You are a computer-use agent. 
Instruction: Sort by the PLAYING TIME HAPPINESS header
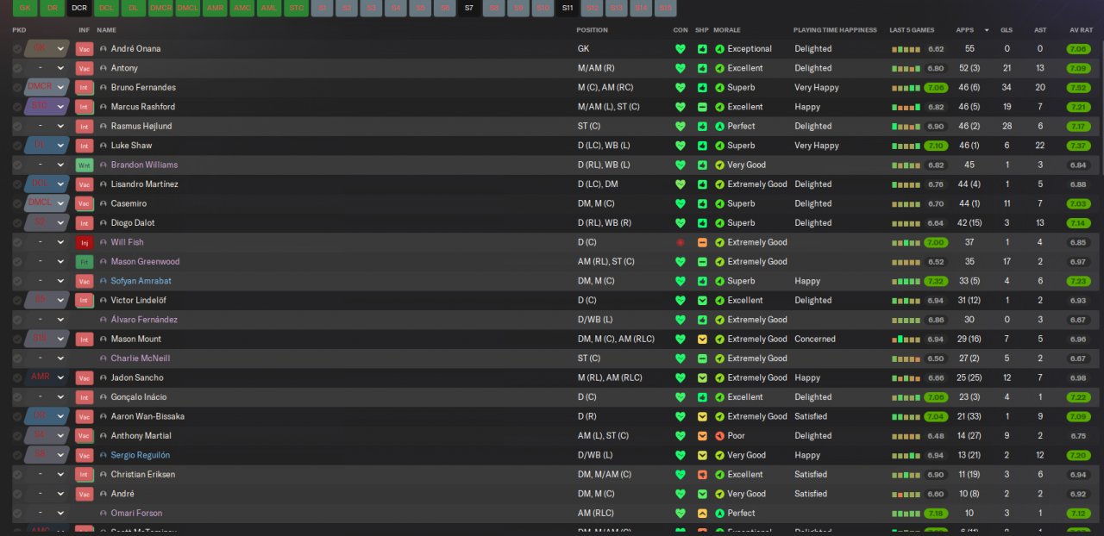(835, 30)
